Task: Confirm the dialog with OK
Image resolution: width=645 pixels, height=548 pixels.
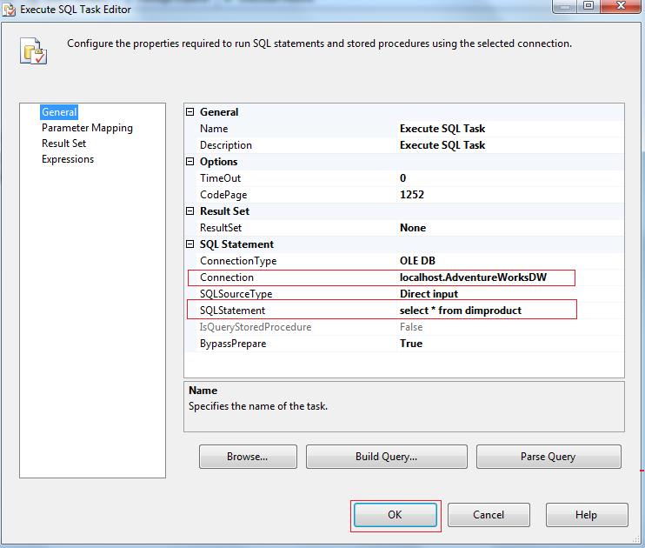Action: (395, 515)
